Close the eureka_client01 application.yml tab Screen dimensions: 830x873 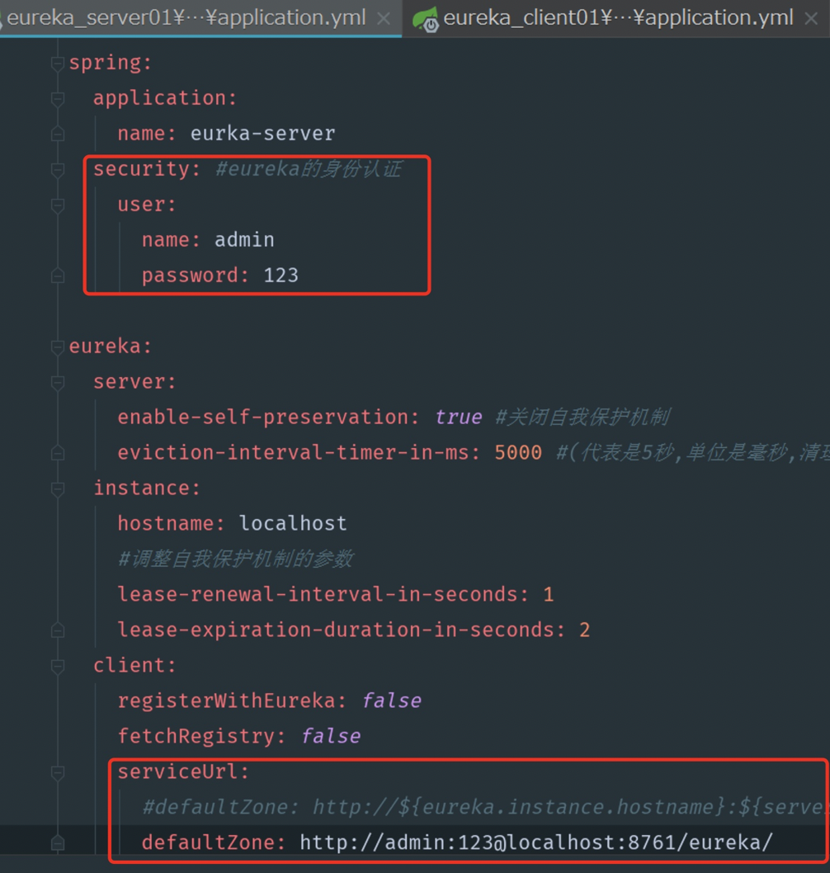click(x=812, y=19)
